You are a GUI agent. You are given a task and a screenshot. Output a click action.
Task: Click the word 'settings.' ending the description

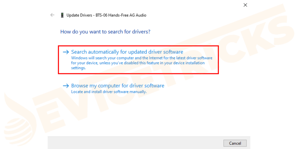(78, 68)
